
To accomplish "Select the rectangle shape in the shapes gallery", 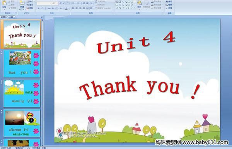I will pyautogui.click(x=129, y=2).
